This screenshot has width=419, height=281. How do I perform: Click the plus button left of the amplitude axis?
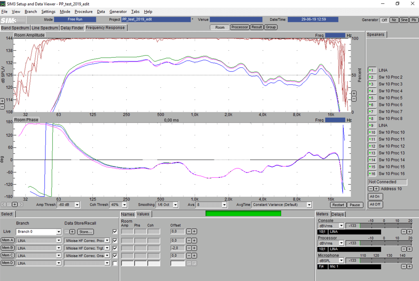2,101
